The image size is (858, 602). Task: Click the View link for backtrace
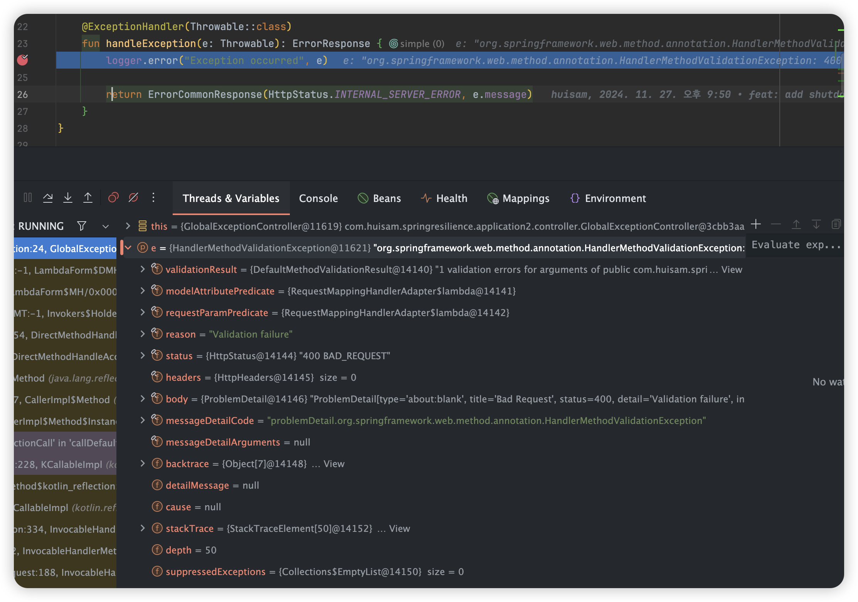[334, 464]
